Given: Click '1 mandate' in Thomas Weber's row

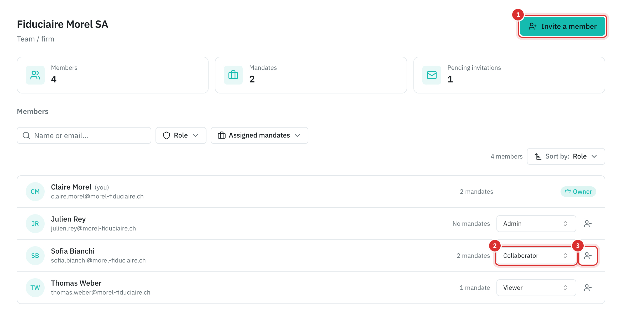Looking at the screenshot, I should [475, 288].
